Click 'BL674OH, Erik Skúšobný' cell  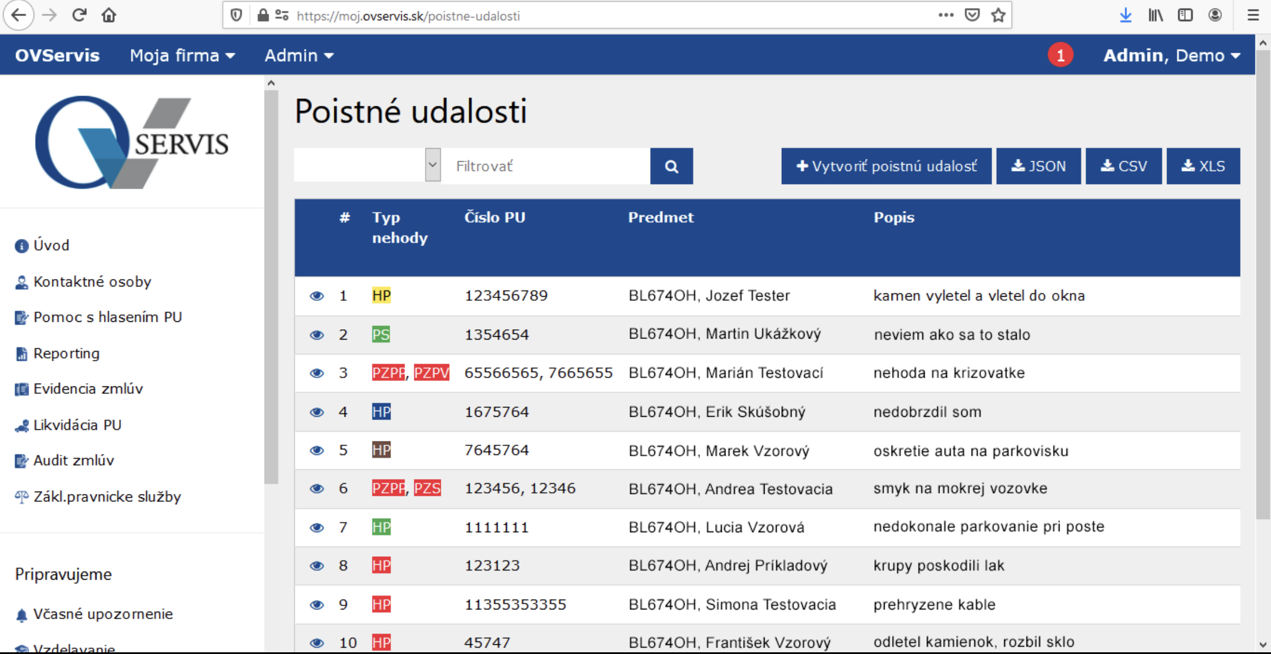[x=717, y=412]
